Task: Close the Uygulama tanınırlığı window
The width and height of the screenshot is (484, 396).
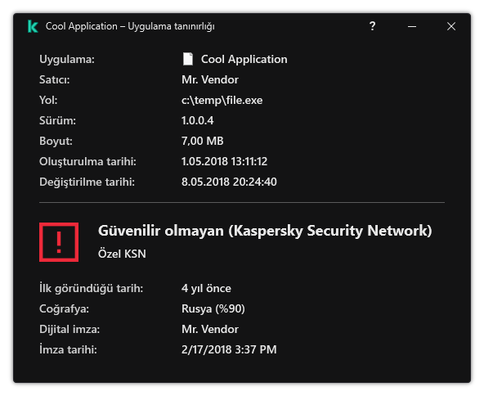Action: coord(451,26)
